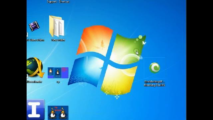This screenshot has width=213, height=120.
Task: Click the "ep" file name label
Action: pyautogui.click(x=58, y=82)
